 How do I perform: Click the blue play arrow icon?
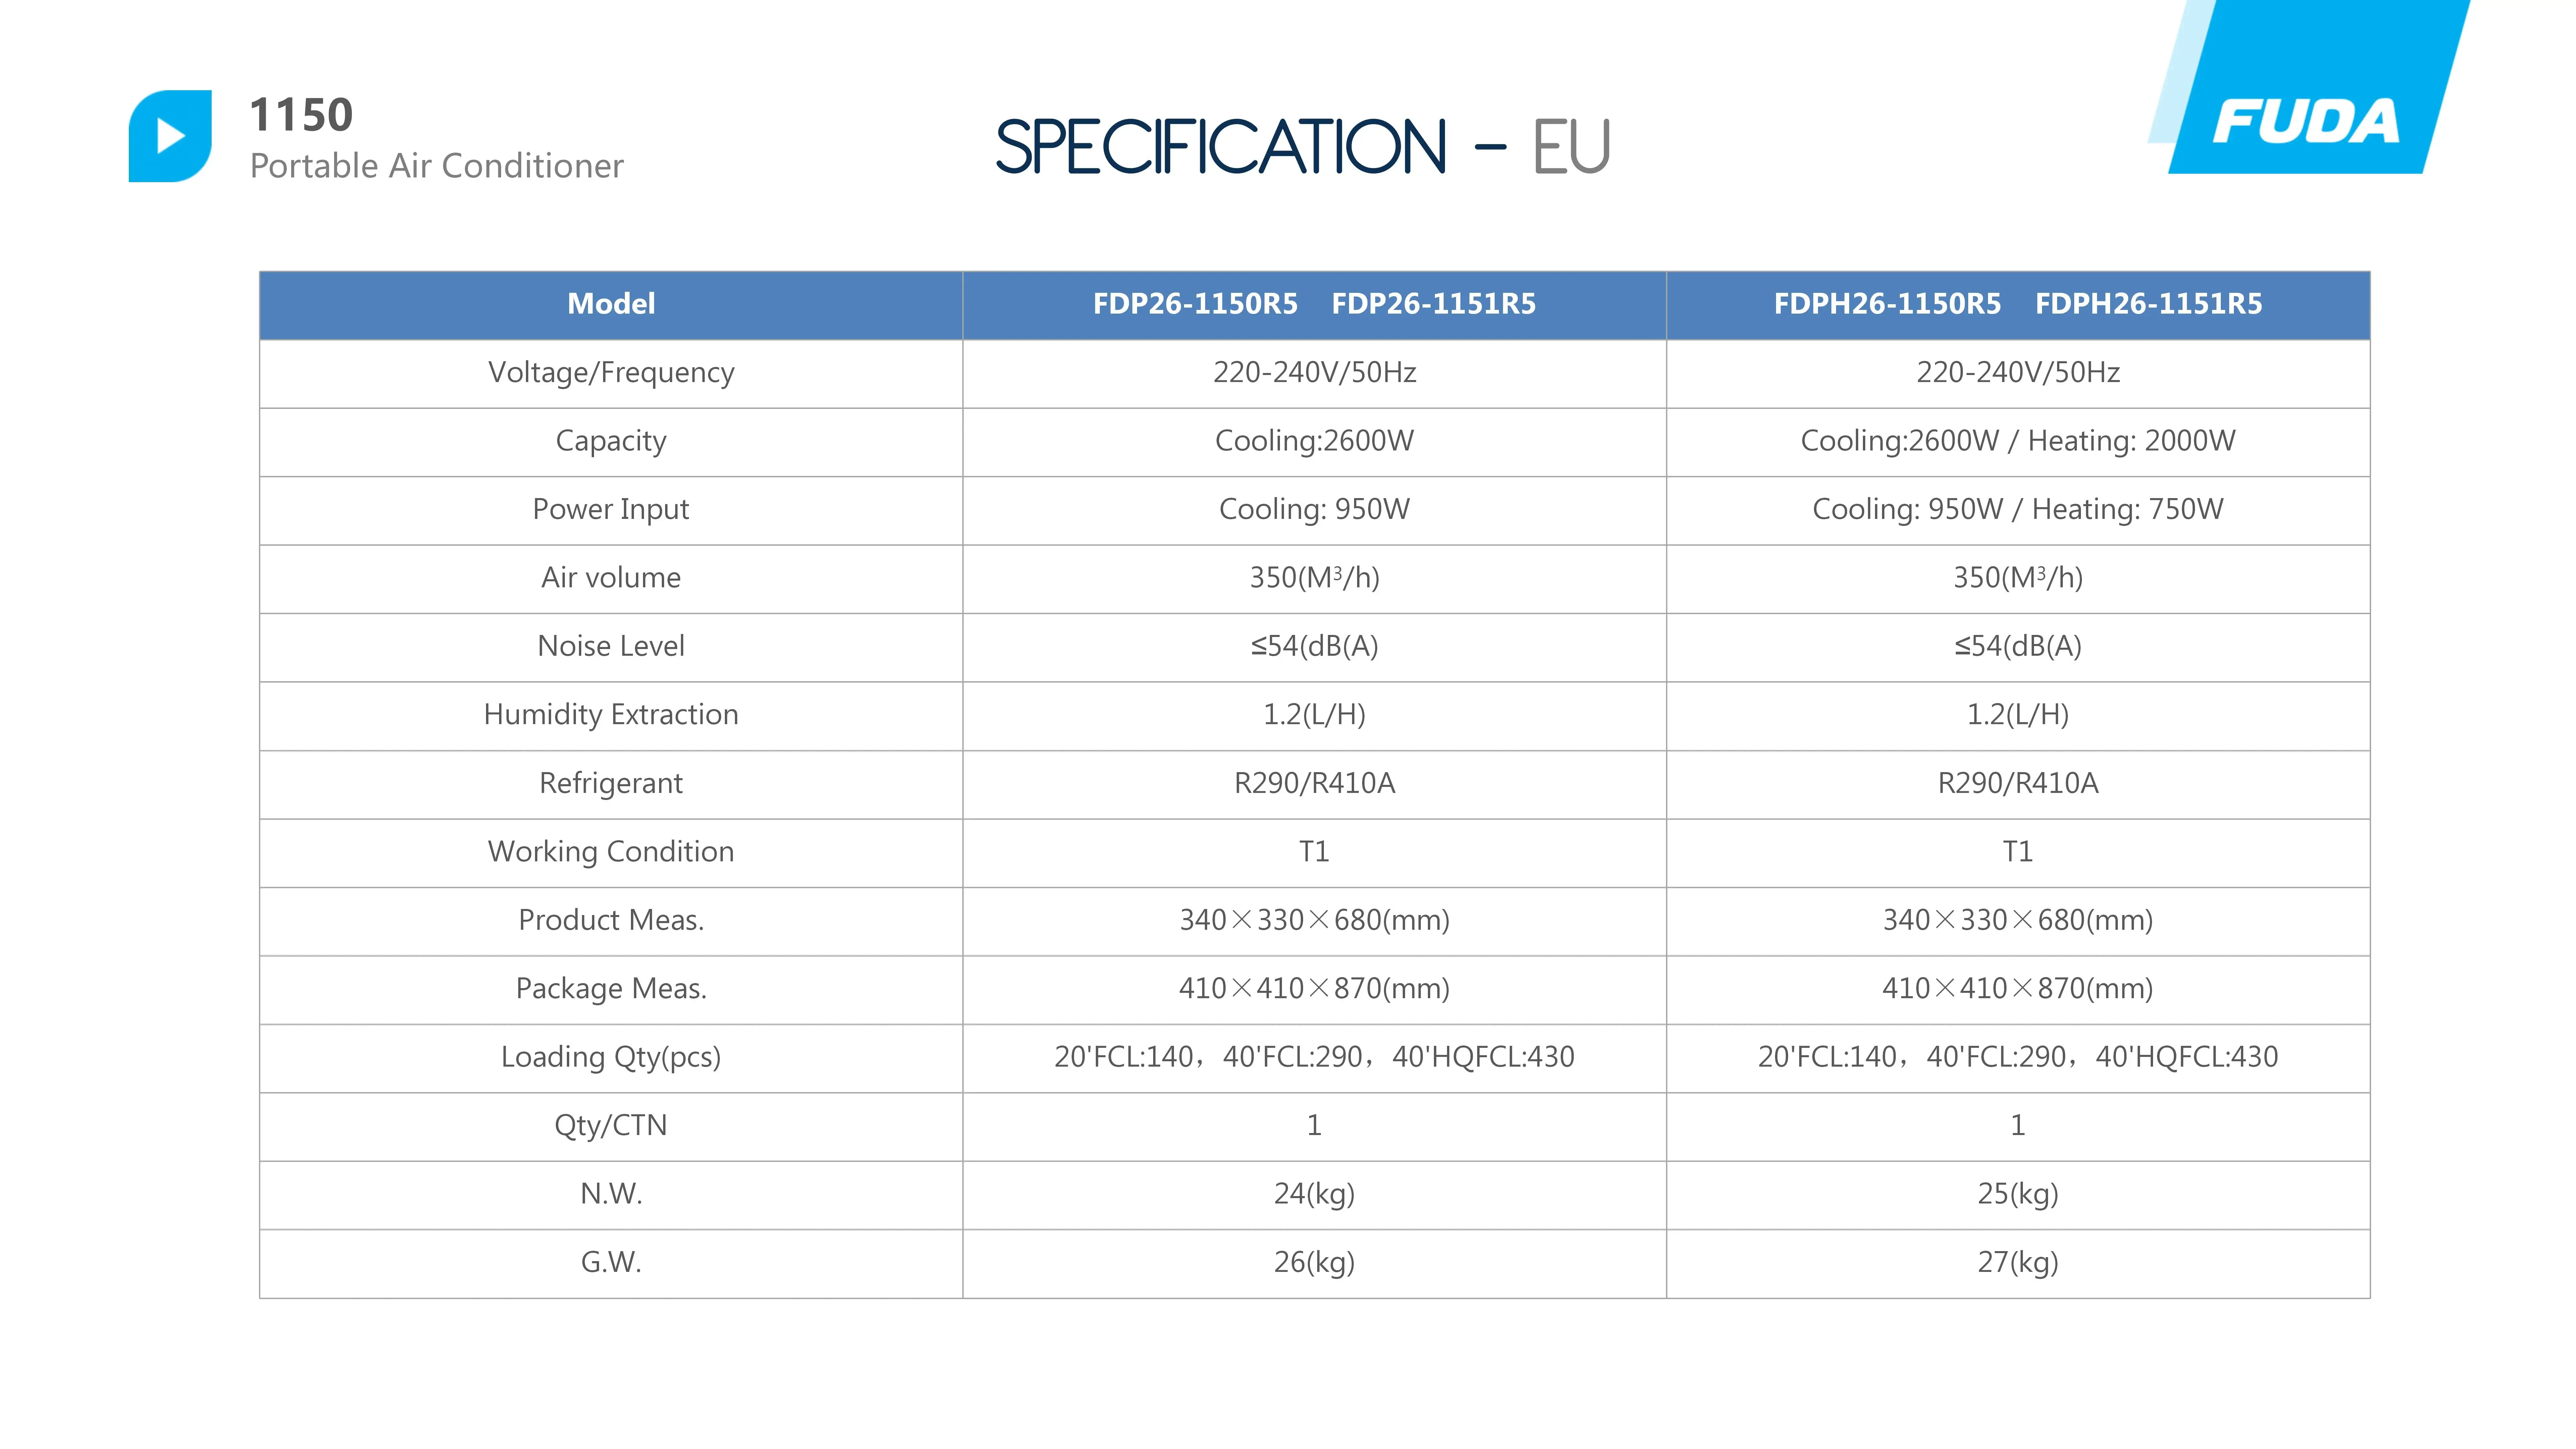pos(170,136)
